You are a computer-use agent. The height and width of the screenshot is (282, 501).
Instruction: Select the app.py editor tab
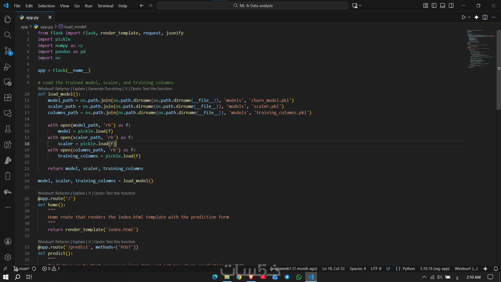(32, 17)
